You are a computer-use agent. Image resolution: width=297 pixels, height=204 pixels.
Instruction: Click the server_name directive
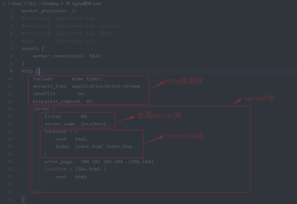[x=59, y=124]
